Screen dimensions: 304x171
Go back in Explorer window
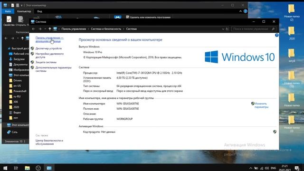(6, 38)
